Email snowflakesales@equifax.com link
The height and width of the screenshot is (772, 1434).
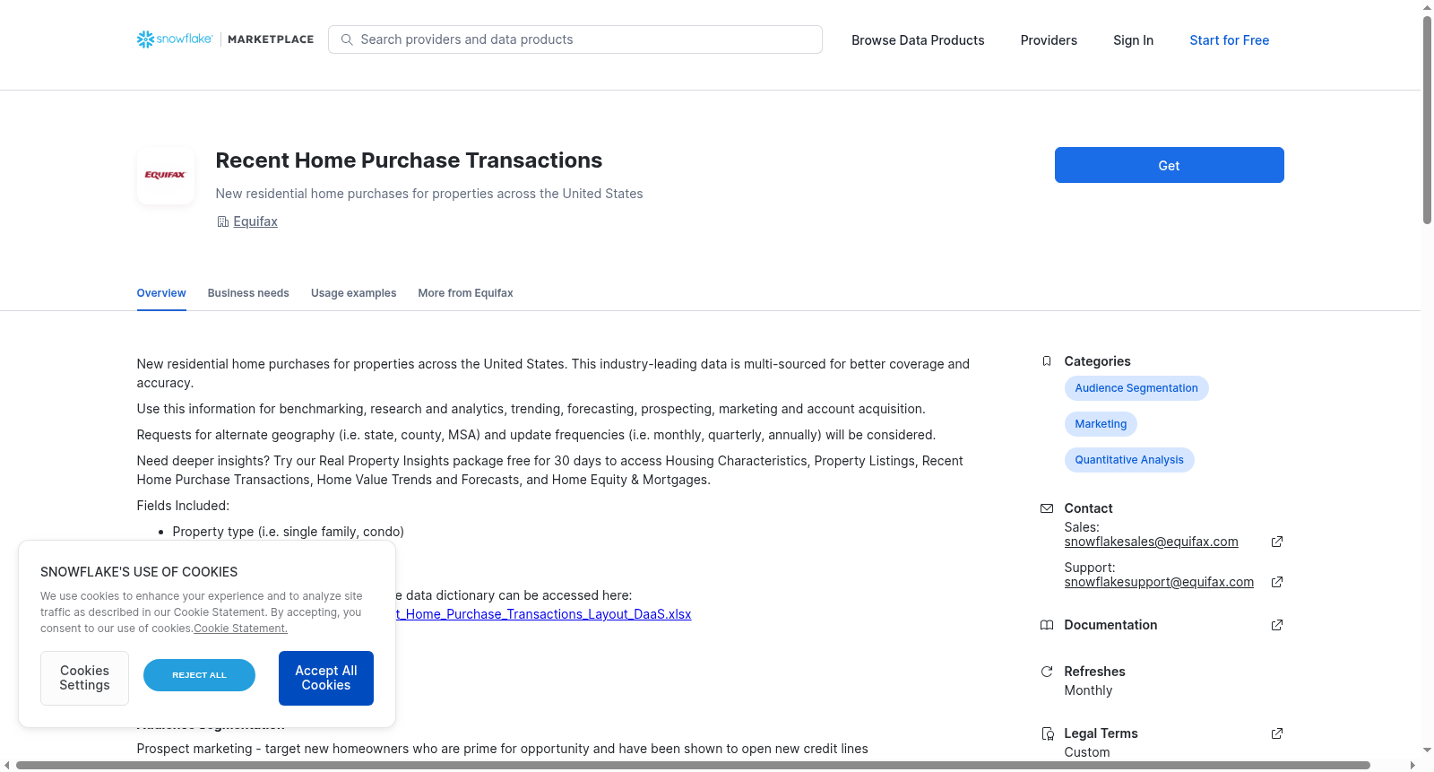1151,542
